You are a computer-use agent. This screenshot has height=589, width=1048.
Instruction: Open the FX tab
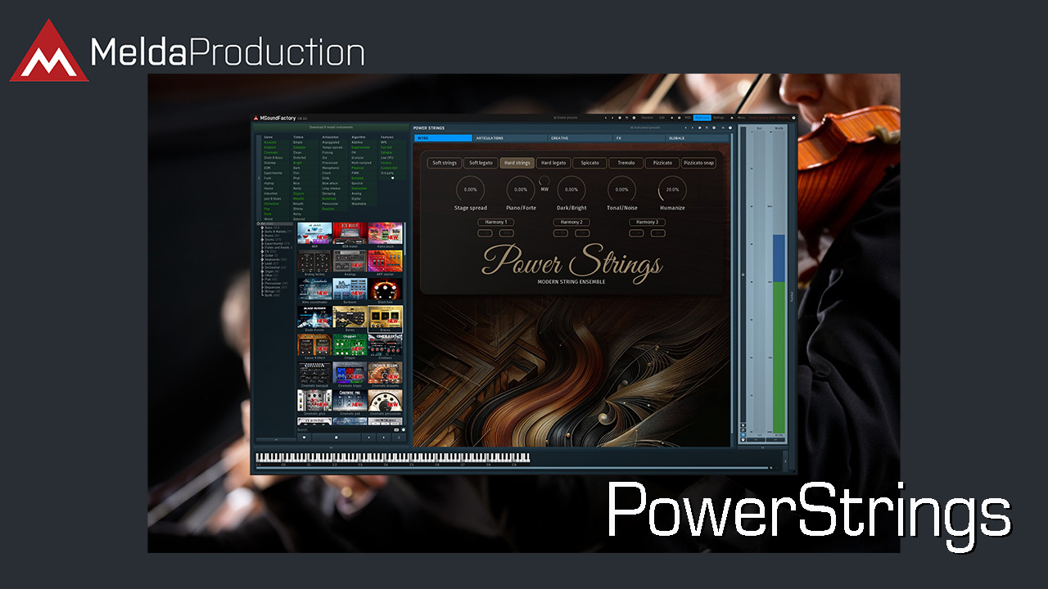click(638, 138)
